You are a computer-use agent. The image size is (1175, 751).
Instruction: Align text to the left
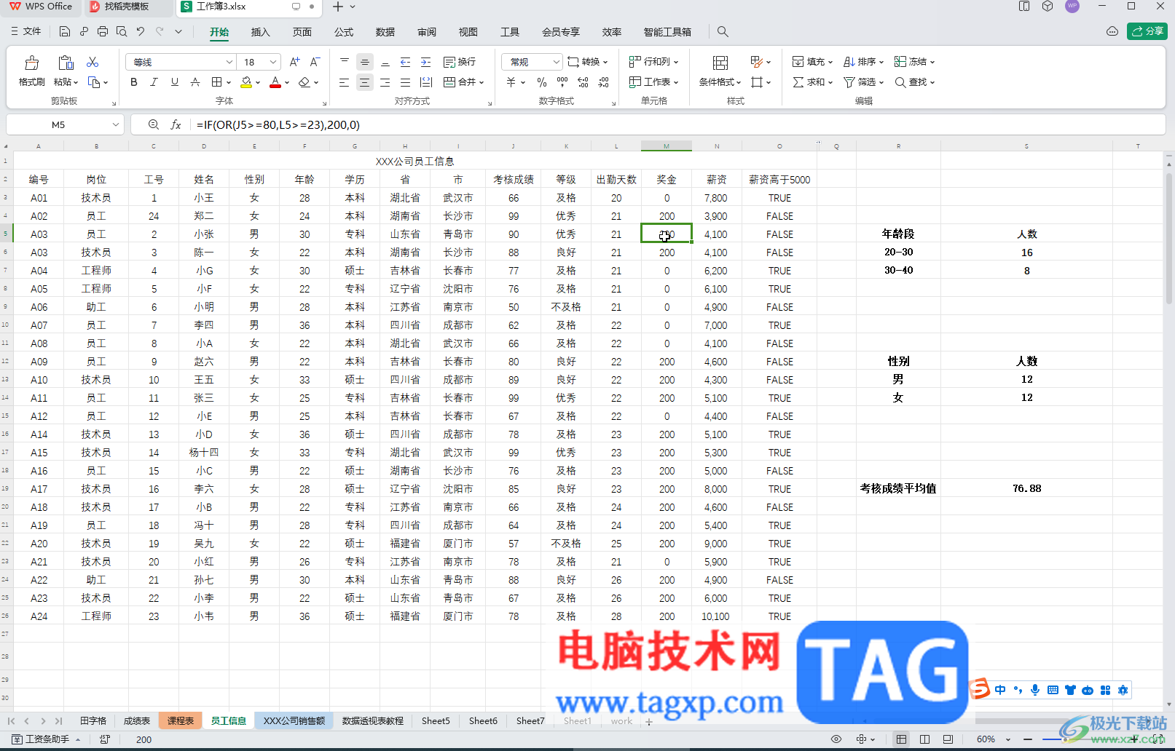click(344, 82)
